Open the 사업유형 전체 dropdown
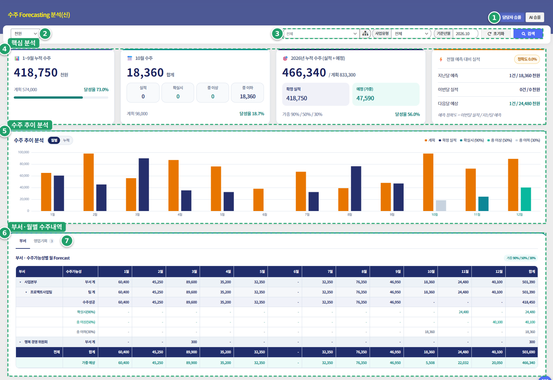This screenshot has width=553, height=380. pos(411,34)
